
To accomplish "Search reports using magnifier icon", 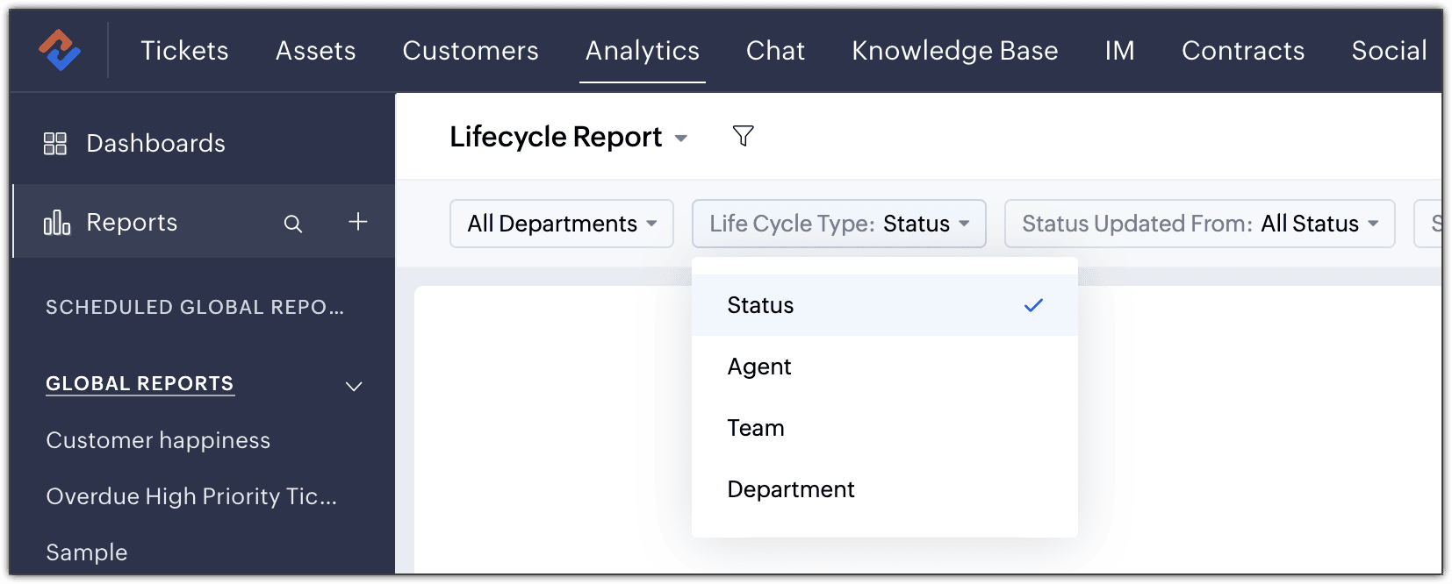I will [x=293, y=224].
